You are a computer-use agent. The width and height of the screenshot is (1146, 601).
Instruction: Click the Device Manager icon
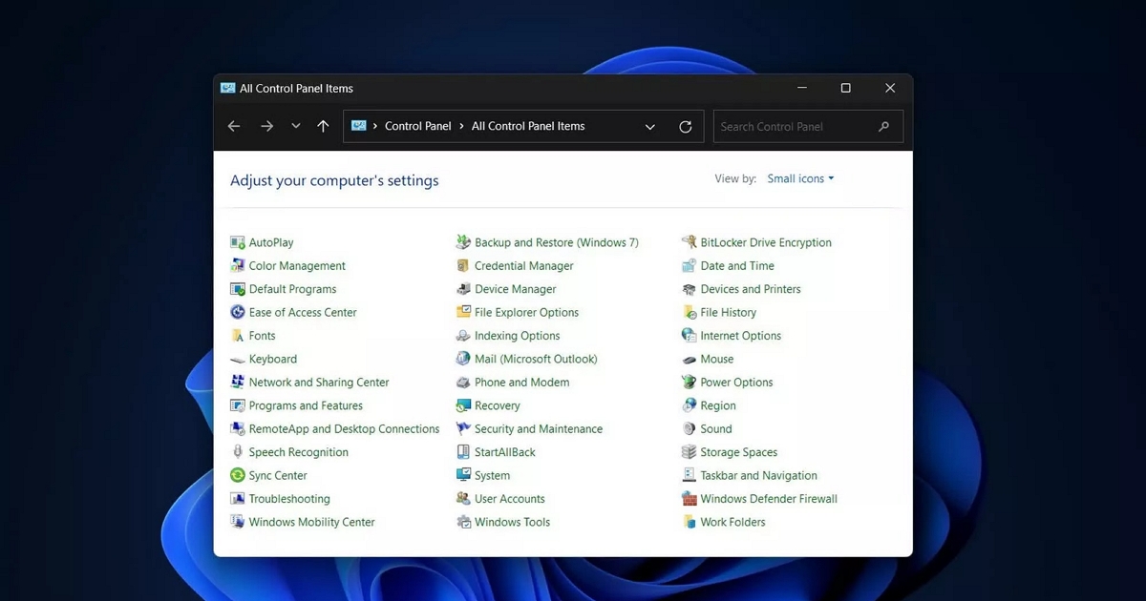pyautogui.click(x=463, y=289)
